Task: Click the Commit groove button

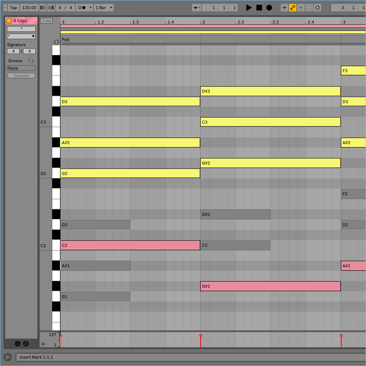Action: 21,76
